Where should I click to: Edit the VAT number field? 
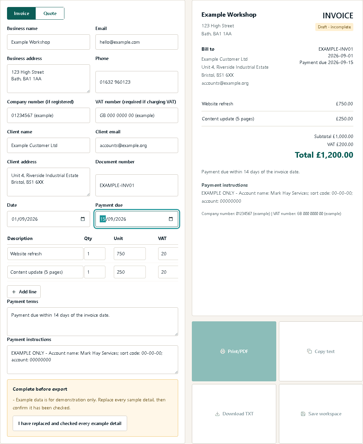[137, 115]
